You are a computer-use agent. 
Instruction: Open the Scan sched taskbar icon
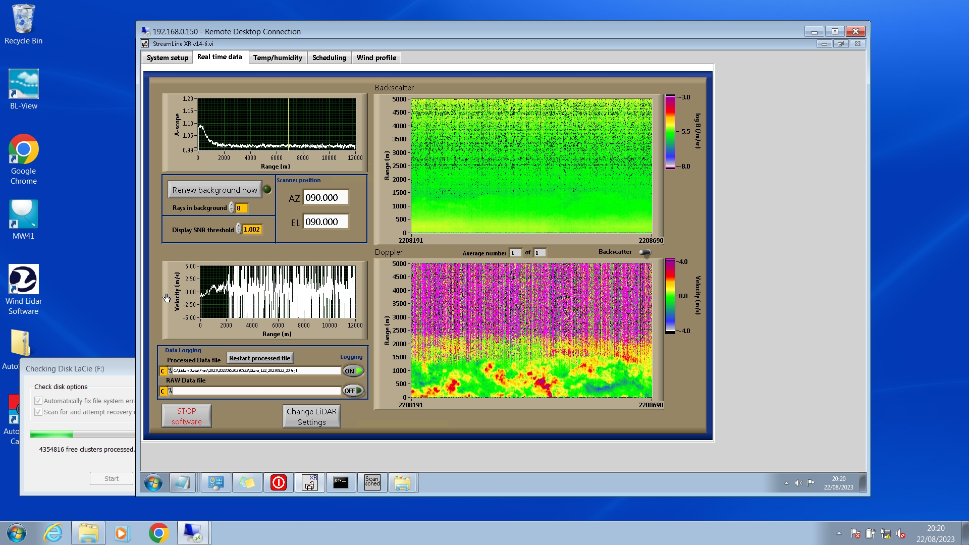[372, 483]
